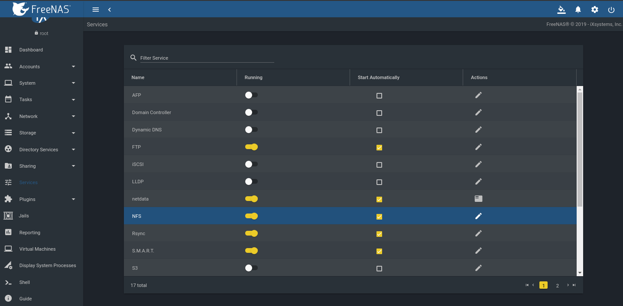This screenshot has width=623, height=306.
Task: Open the hamburger menu in top bar
Action: pyautogui.click(x=96, y=10)
